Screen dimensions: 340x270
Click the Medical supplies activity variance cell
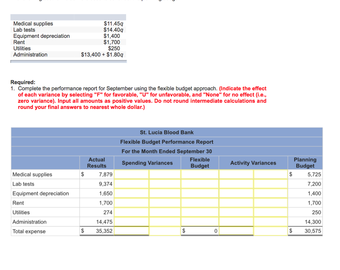click(236, 174)
